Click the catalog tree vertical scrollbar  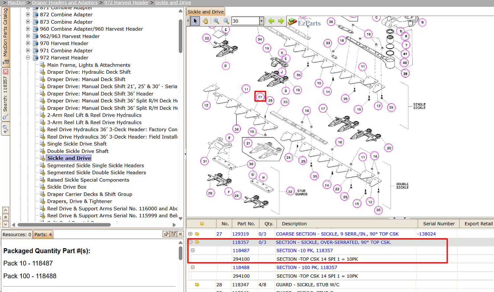[x=180, y=36]
